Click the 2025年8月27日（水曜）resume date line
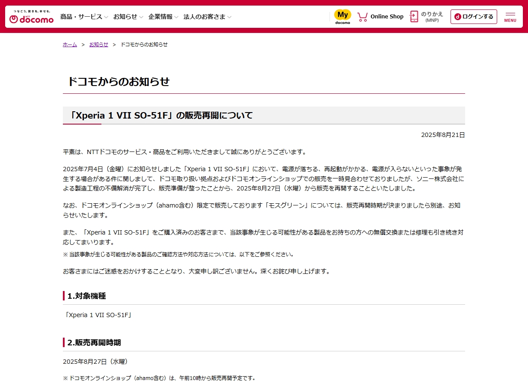The width and height of the screenshot is (528, 392). [x=95, y=362]
